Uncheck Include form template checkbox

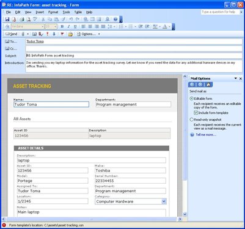(x=196, y=113)
